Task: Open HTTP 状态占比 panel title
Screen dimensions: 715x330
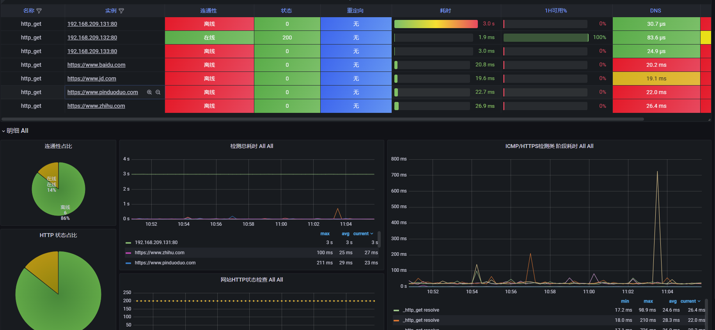Action: pos(58,235)
